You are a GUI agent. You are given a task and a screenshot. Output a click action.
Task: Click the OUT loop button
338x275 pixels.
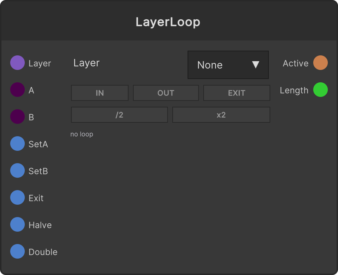[166, 93]
